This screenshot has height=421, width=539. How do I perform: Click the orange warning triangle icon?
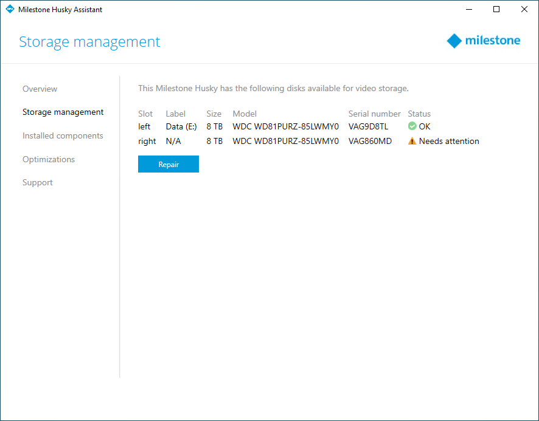412,141
